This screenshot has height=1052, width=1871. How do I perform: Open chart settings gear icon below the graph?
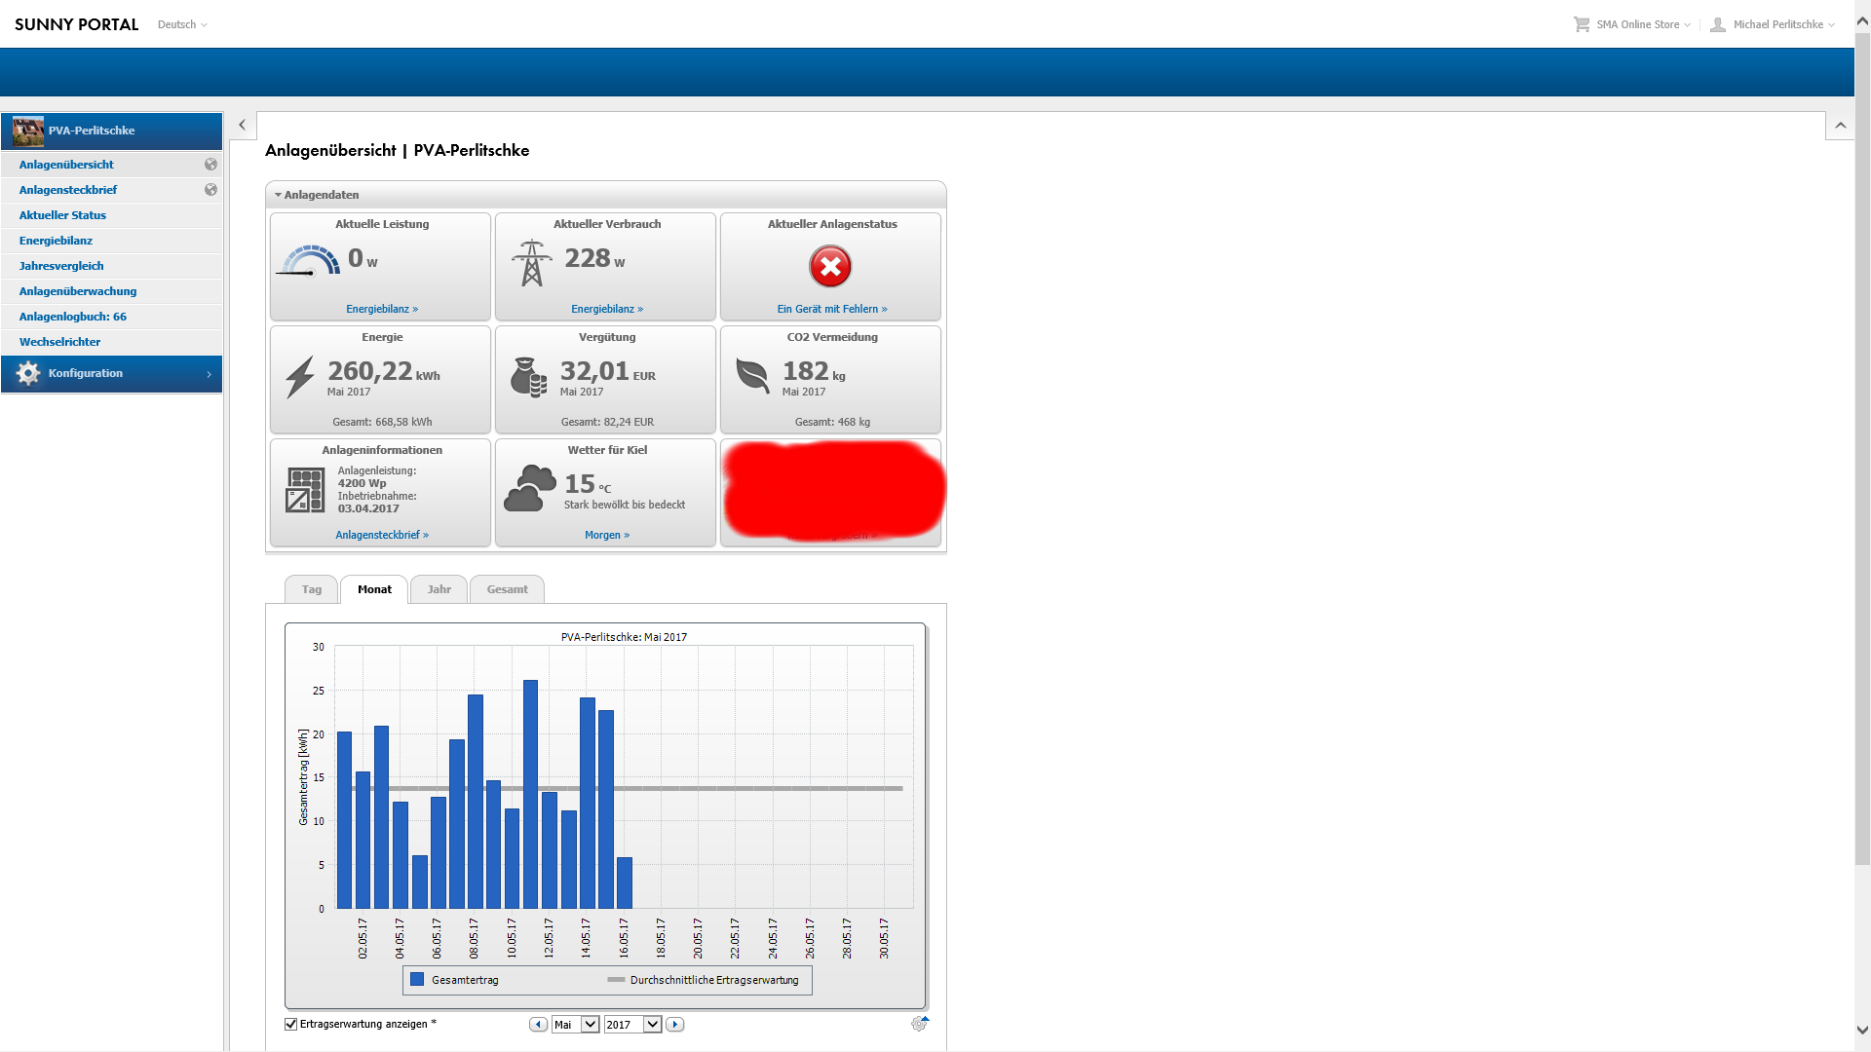coord(918,1024)
